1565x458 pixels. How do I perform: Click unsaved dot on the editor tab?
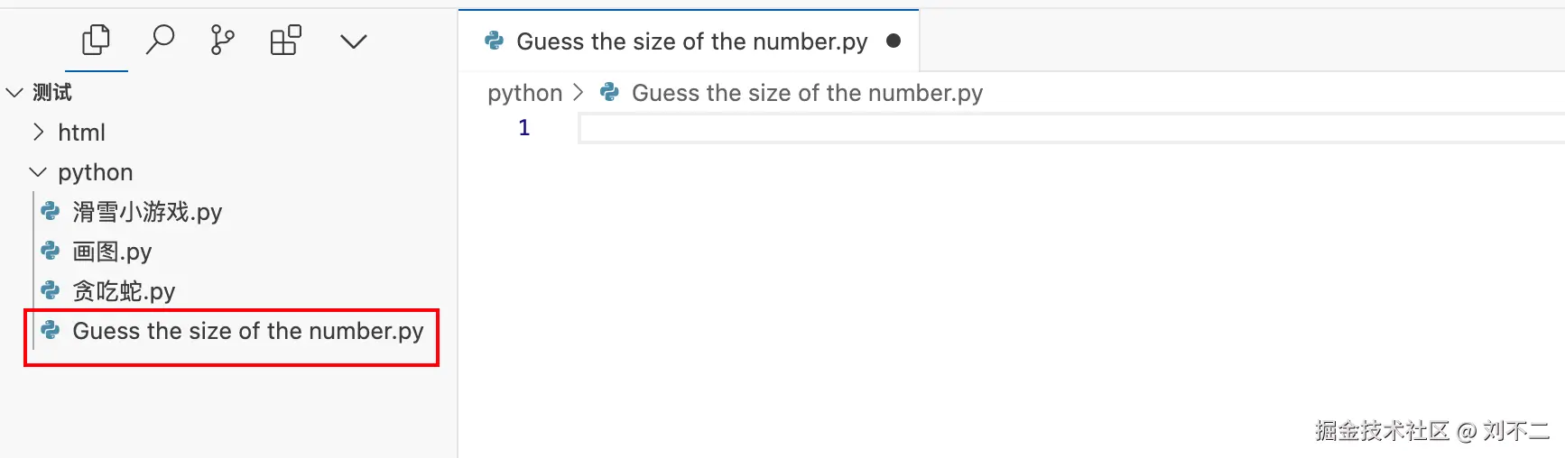pos(894,41)
